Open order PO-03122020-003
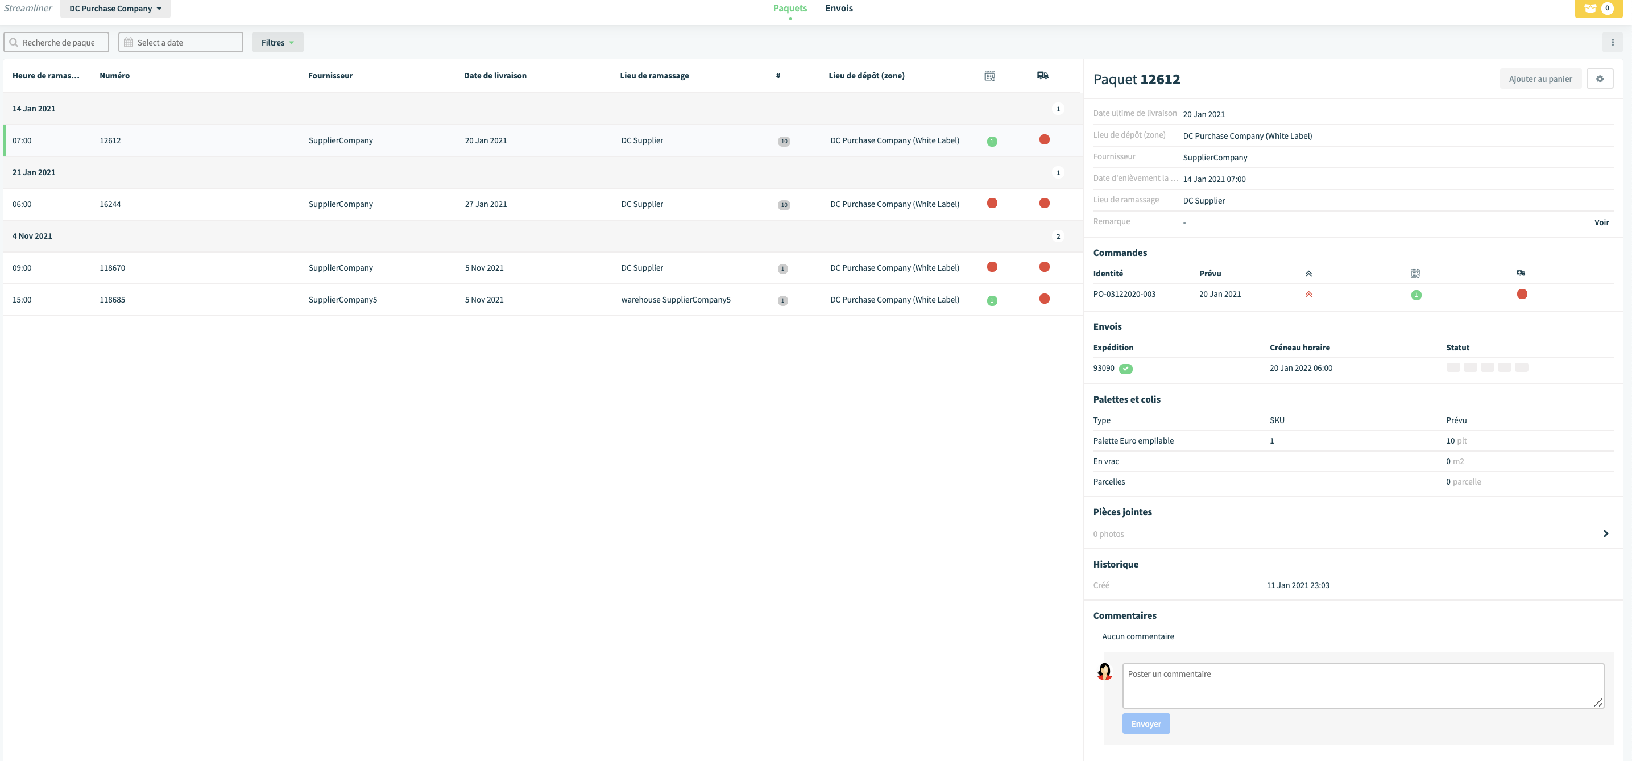1632x761 pixels. tap(1124, 294)
